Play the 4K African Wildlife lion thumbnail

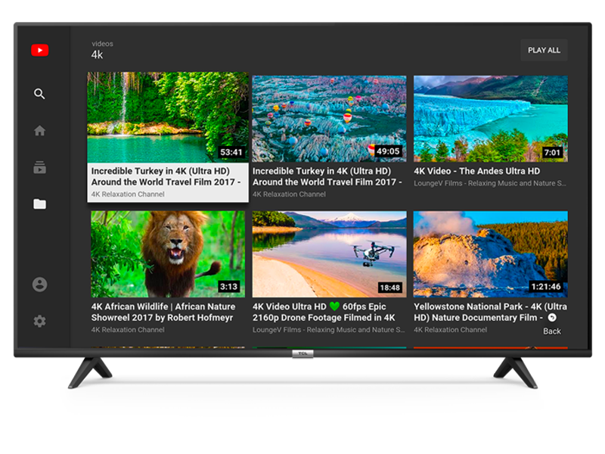pyautogui.click(x=166, y=252)
